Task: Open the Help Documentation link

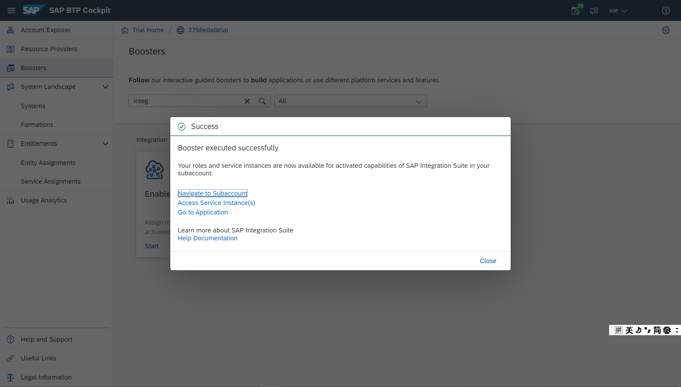Action: coord(208,238)
